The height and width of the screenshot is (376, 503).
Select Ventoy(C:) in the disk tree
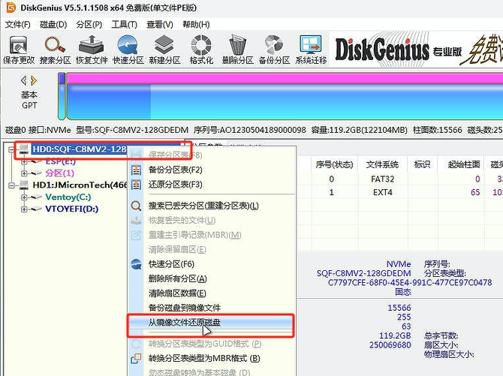point(68,197)
